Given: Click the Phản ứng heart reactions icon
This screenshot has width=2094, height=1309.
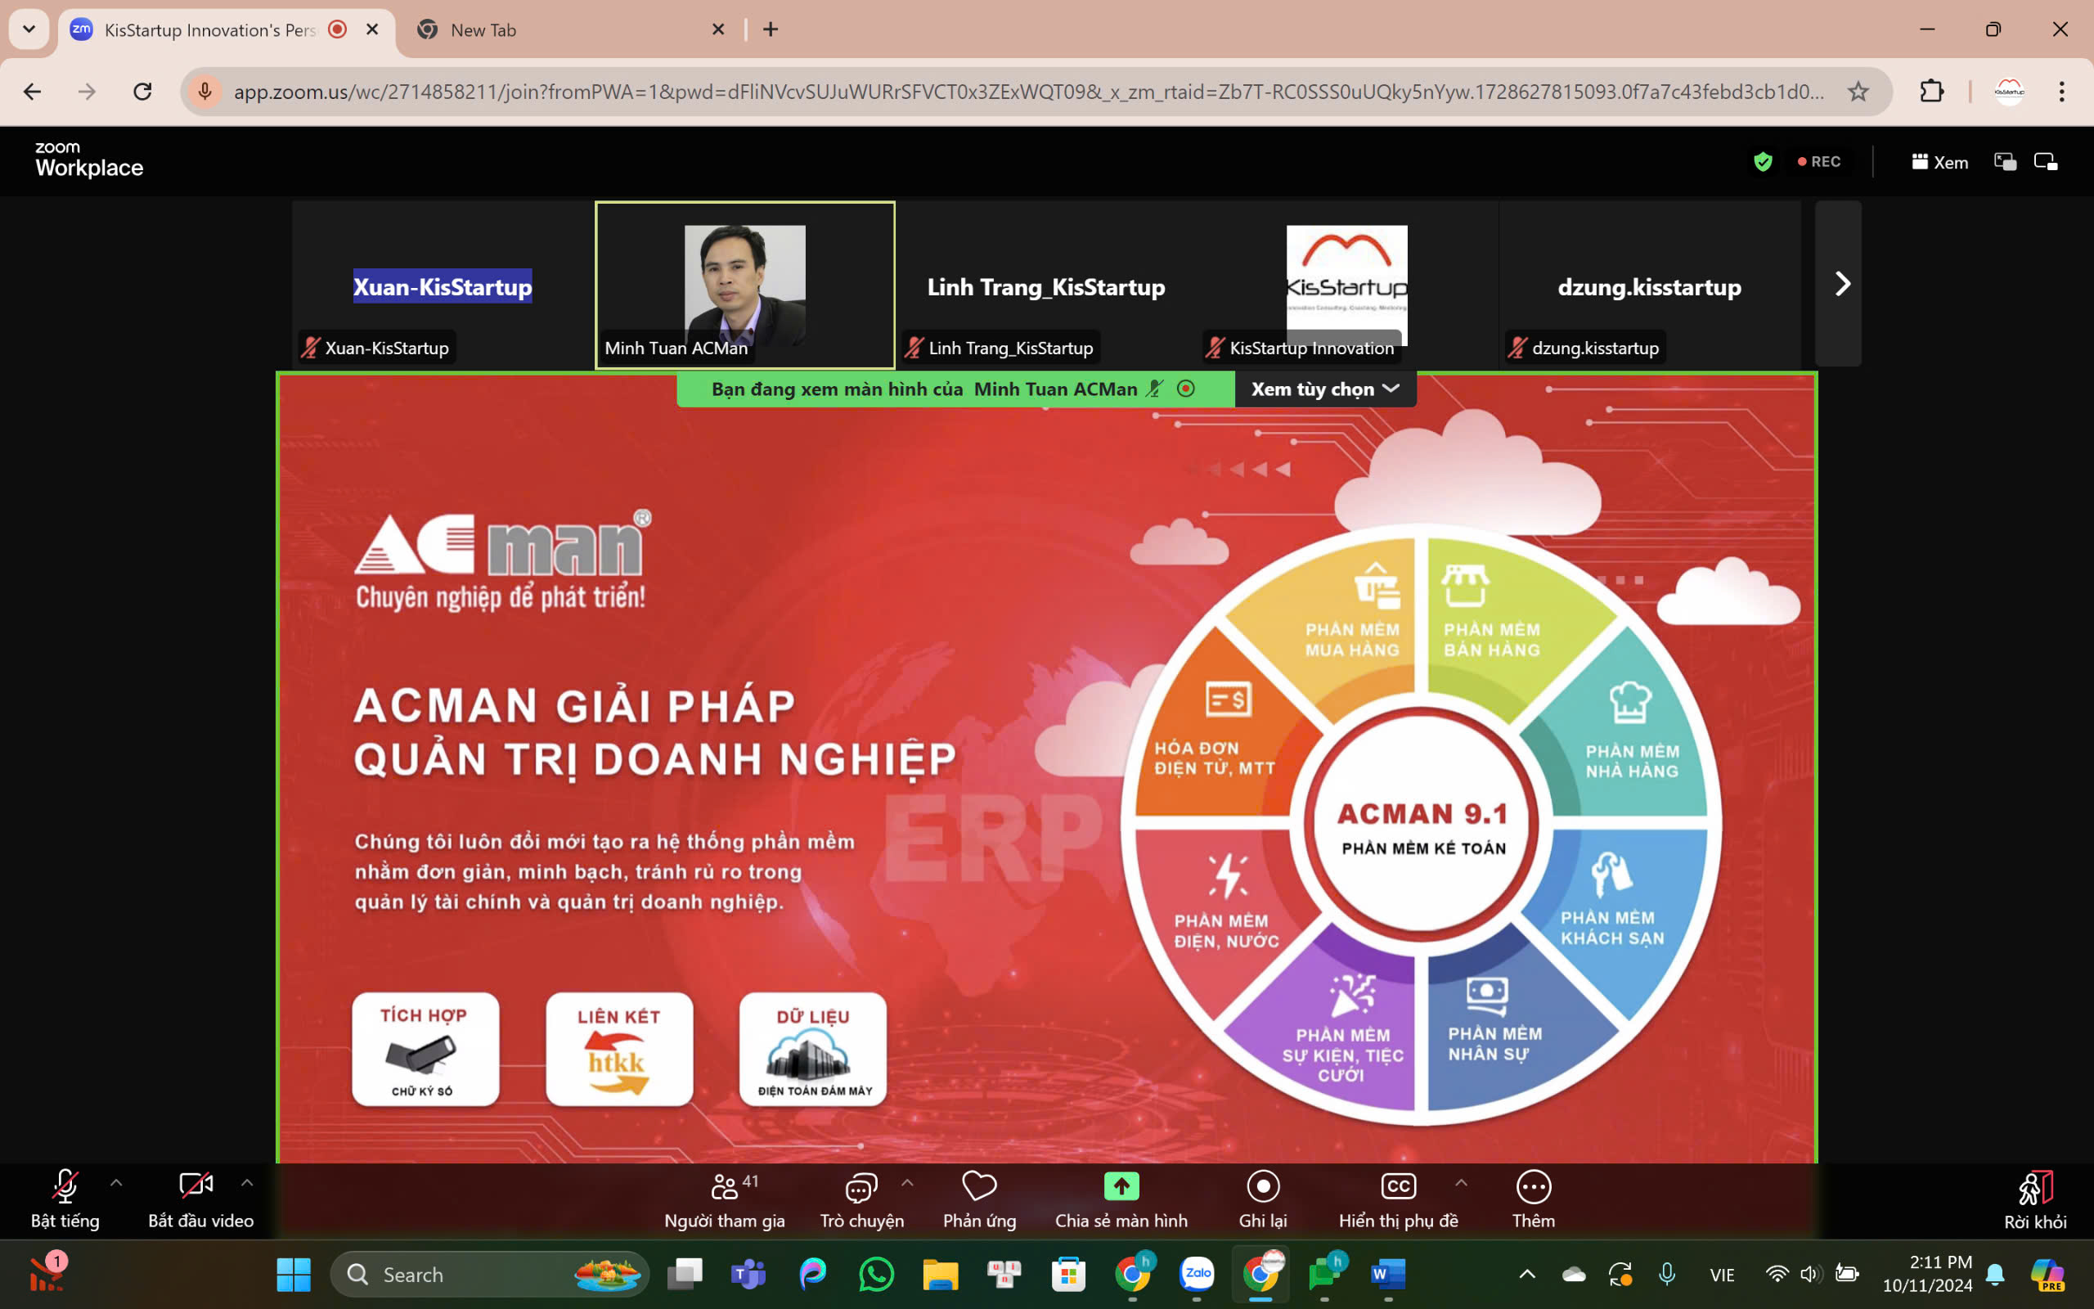Looking at the screenshot, I should [x=979, y=1187].
